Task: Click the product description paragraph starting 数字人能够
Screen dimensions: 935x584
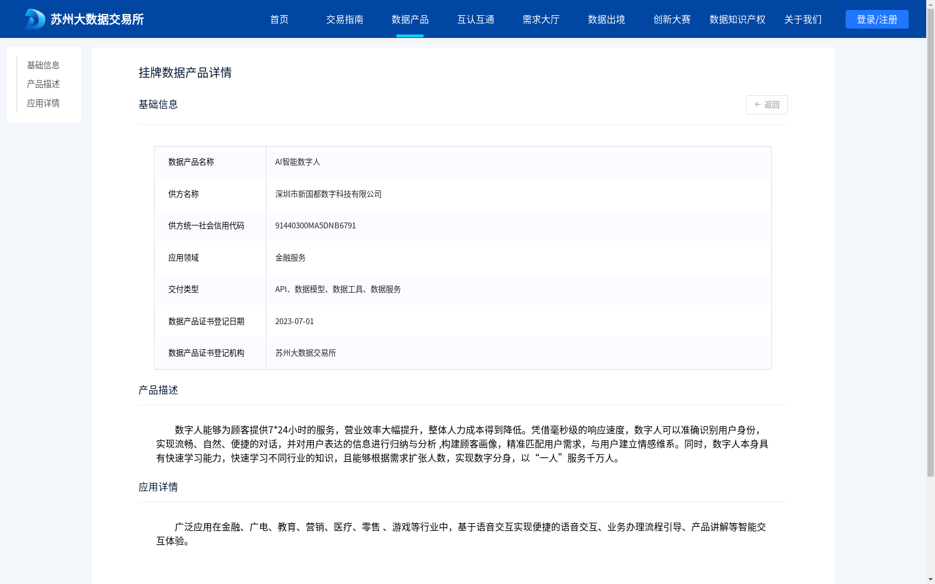Action: pyautogui.click(x=462, y=444)
